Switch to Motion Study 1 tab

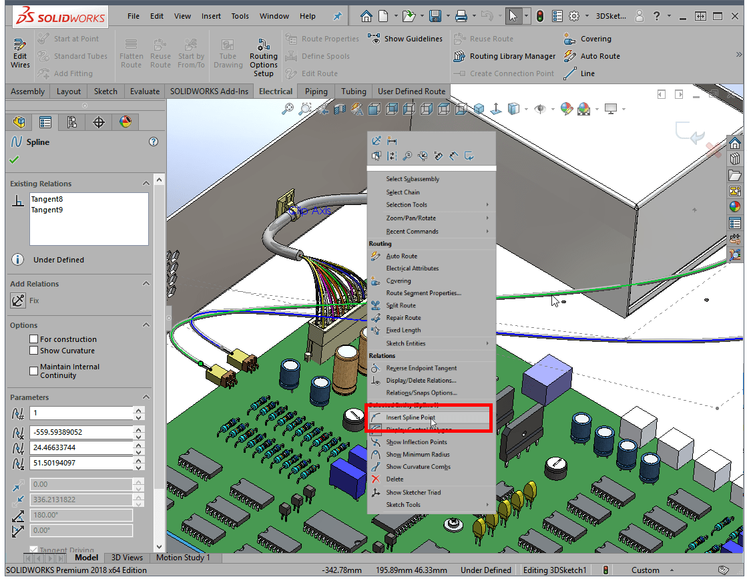(183, 558)
